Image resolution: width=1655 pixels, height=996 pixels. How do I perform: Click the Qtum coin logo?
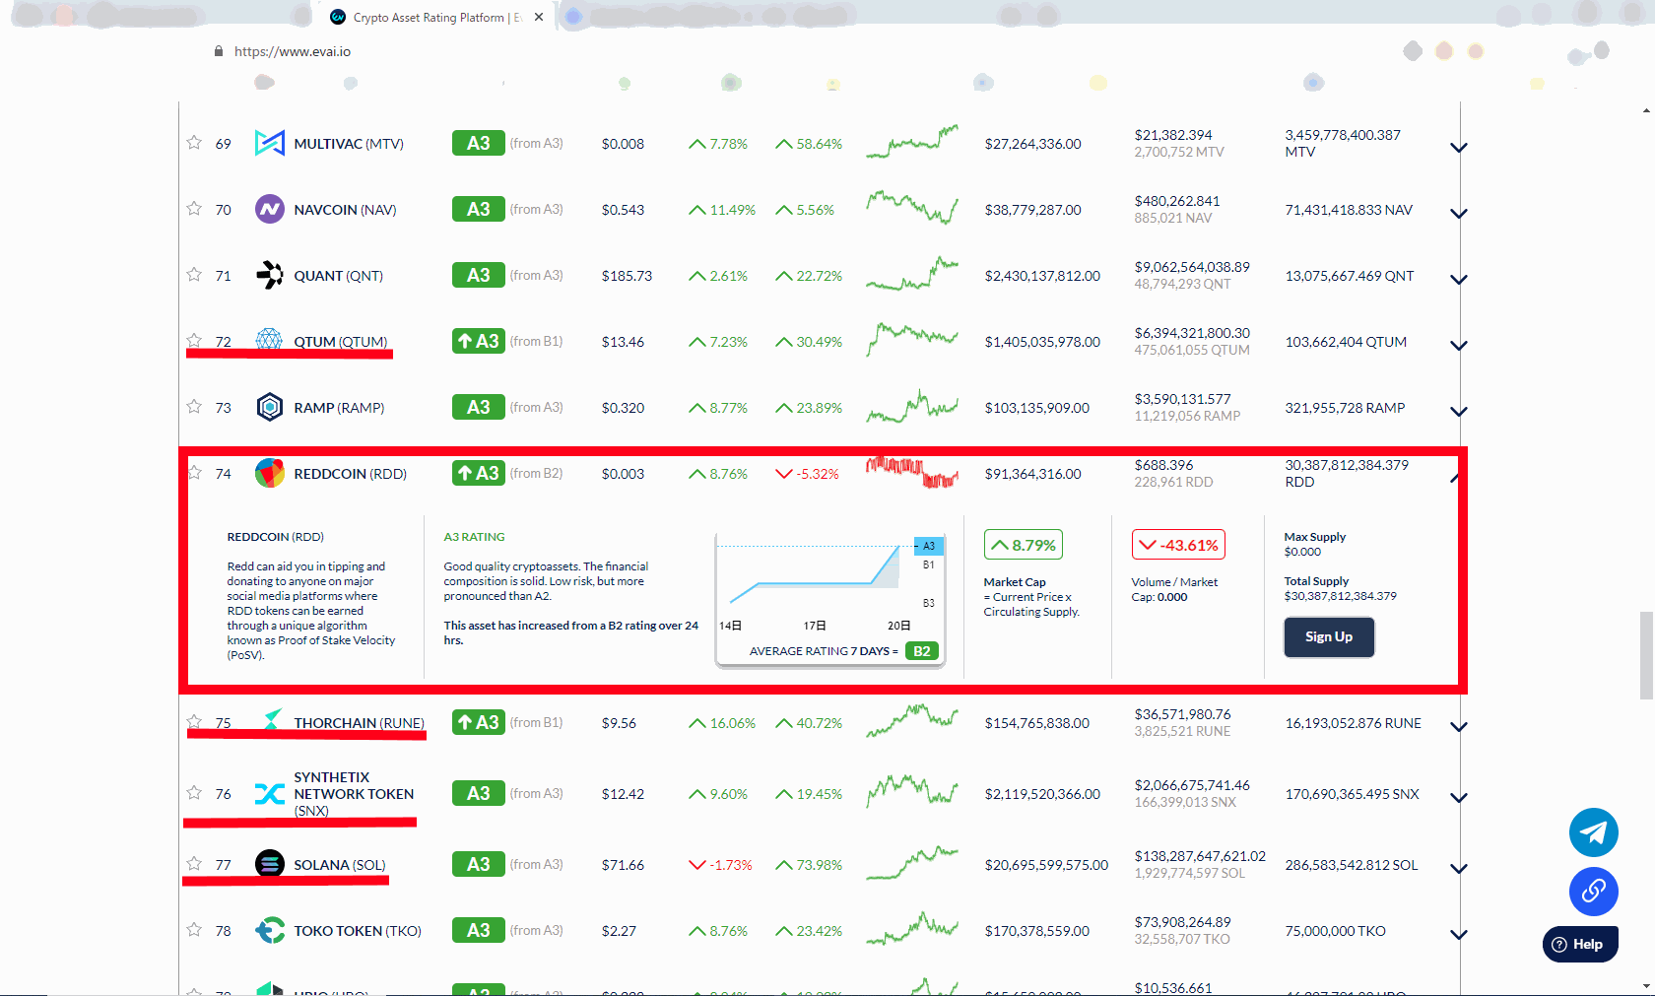click(x=269, y=341)
